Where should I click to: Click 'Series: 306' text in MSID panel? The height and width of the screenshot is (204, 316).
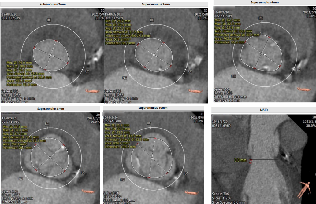click(220, 194)
